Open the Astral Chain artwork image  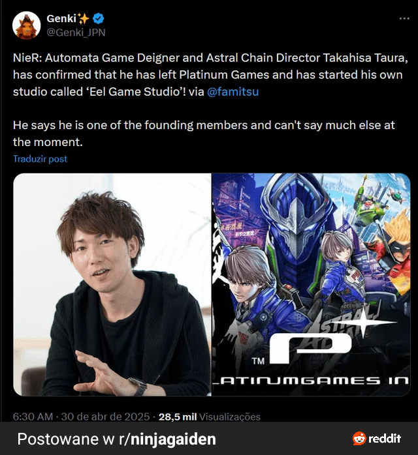(x=311, y=285)
